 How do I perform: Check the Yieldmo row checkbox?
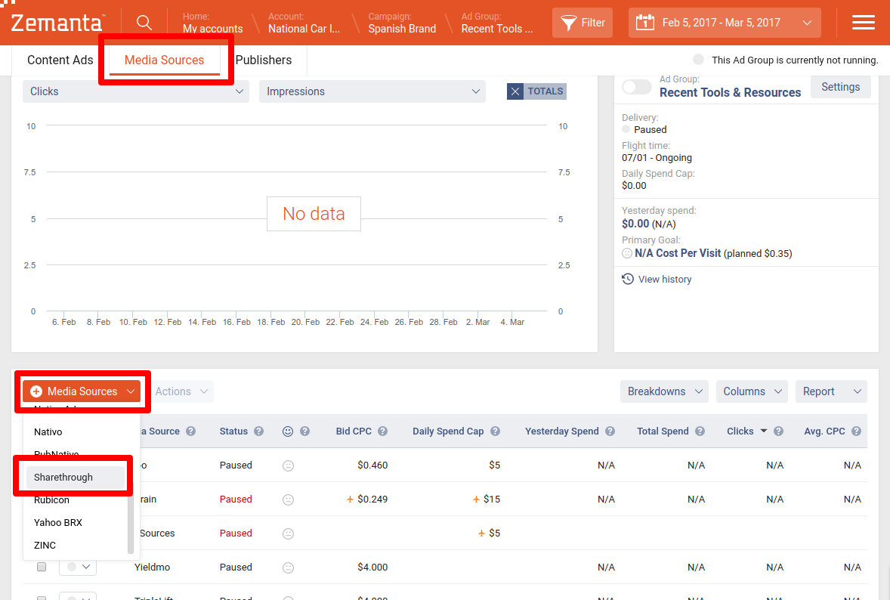(42, 567)
